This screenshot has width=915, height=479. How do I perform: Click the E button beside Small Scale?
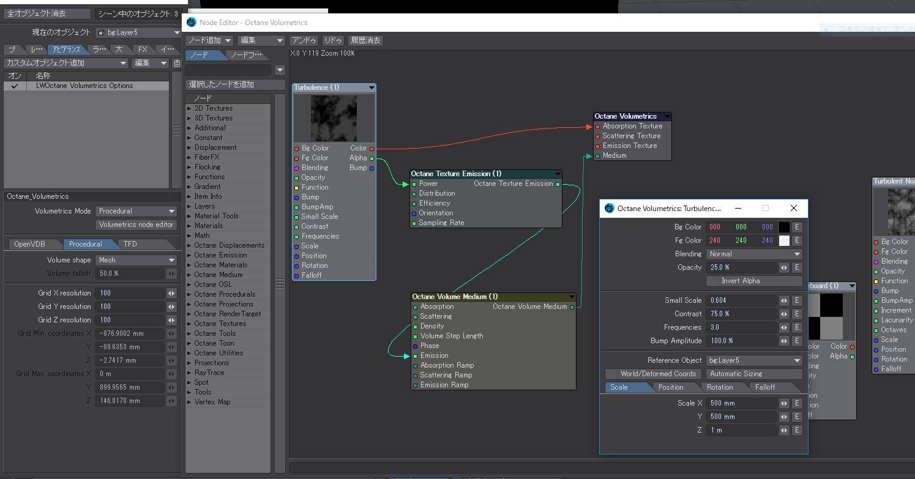(797, 300)
